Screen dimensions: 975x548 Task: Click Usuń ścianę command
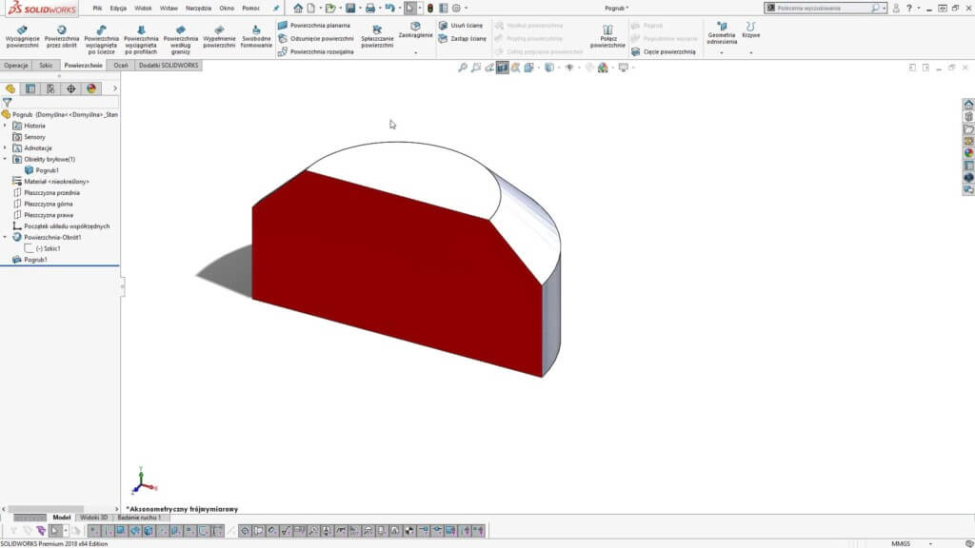(x=460, y=26)
